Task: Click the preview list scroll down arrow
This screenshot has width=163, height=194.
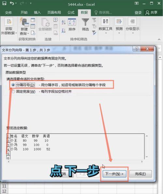Action: point(147,157)
